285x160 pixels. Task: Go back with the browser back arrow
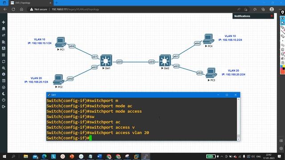coord(5,9)
